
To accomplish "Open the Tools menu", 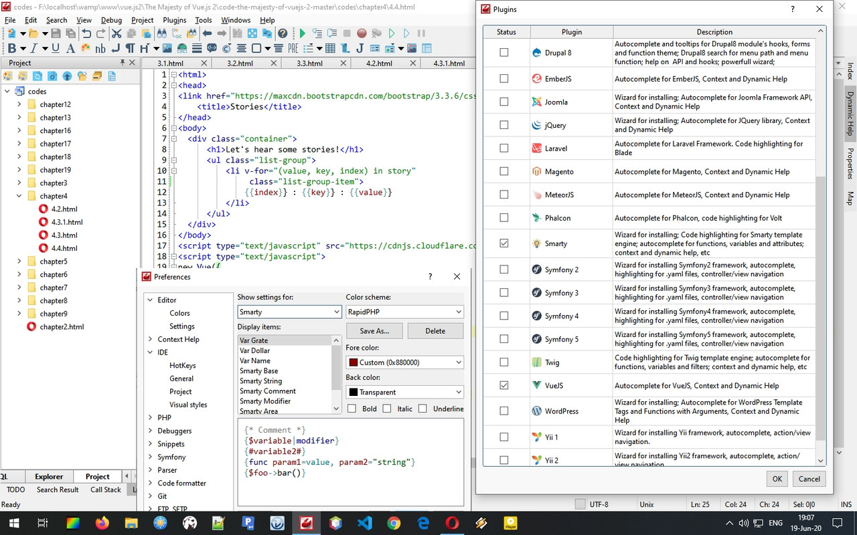I will 204,20.
